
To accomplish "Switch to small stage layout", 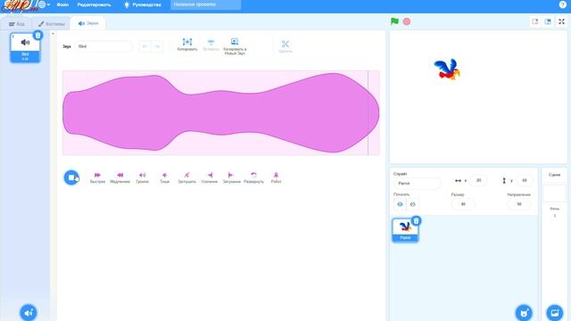I will pyautogui.click(x=535, y=21).
